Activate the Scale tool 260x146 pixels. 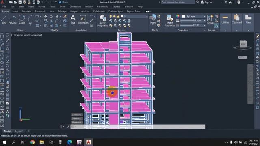(52, 26)
